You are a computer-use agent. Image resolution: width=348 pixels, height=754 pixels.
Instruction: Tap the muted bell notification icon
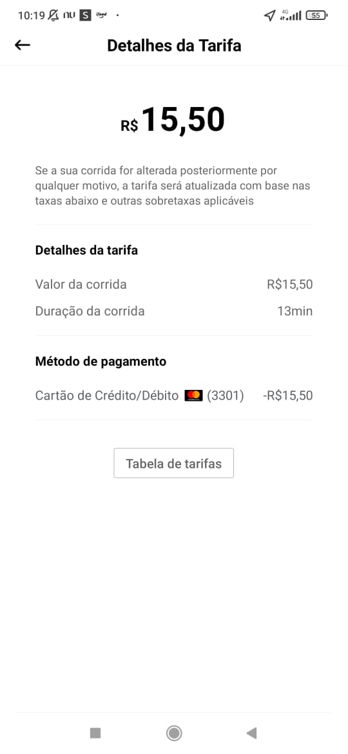tap(53, 15)
